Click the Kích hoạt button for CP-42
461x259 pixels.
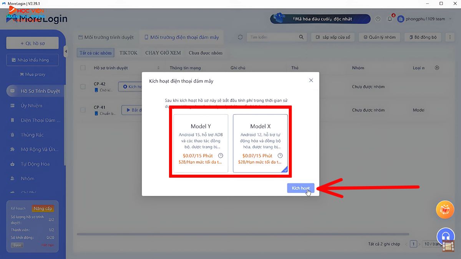[x=130, y=87]
